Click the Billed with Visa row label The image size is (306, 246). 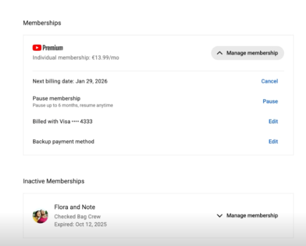62,121
